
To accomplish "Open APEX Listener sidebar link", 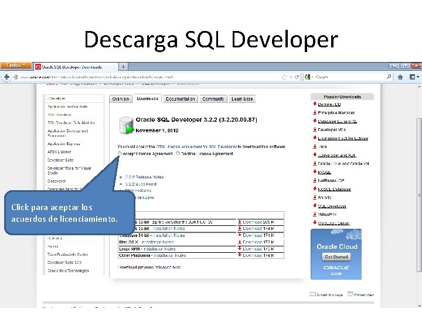I will click(59, 152).
